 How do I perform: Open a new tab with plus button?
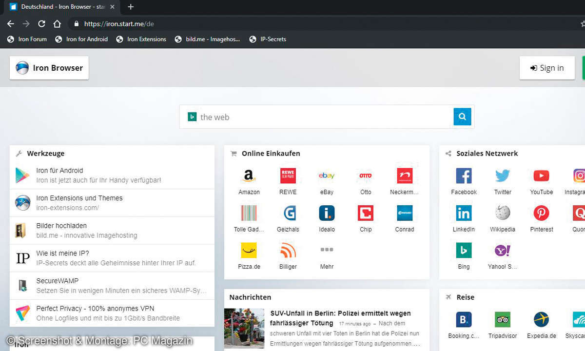pos(130,7)
